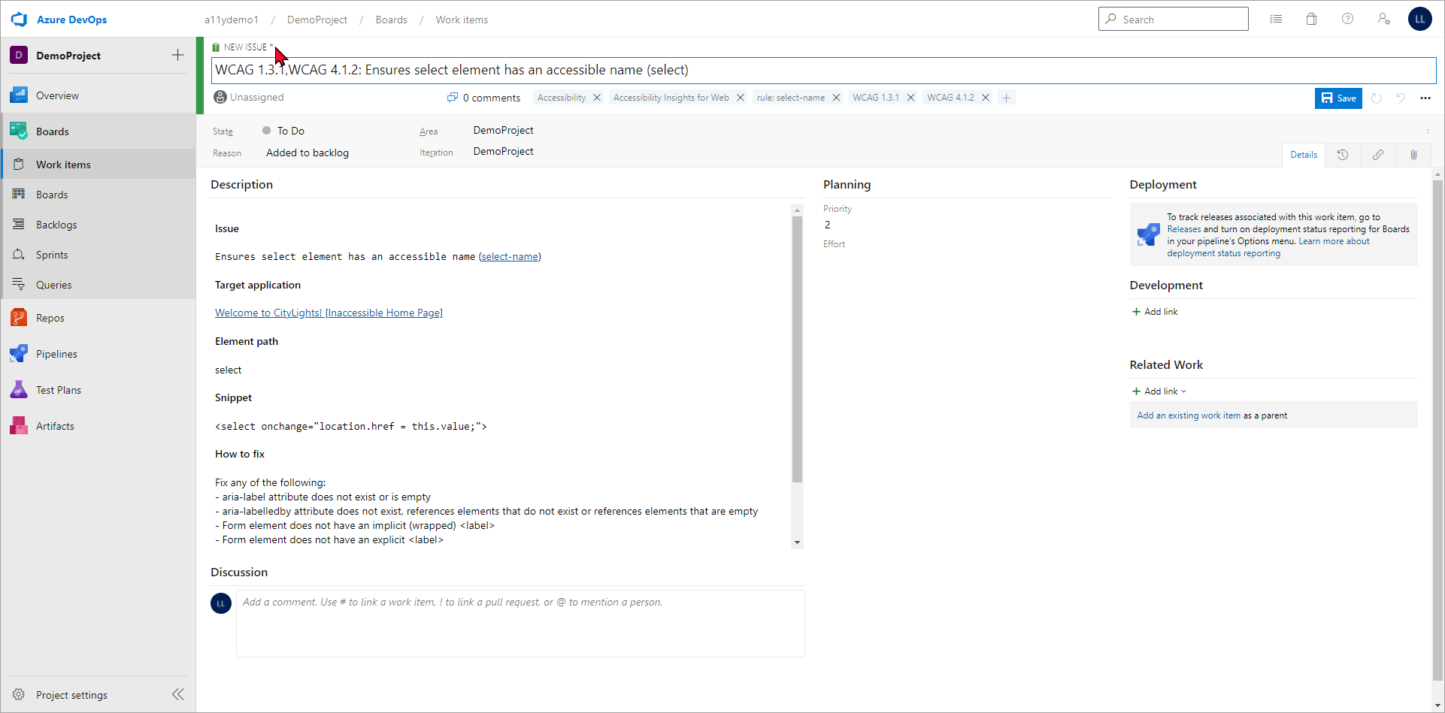Remove the WCAG 1.3.1 tag

(910, 98)
